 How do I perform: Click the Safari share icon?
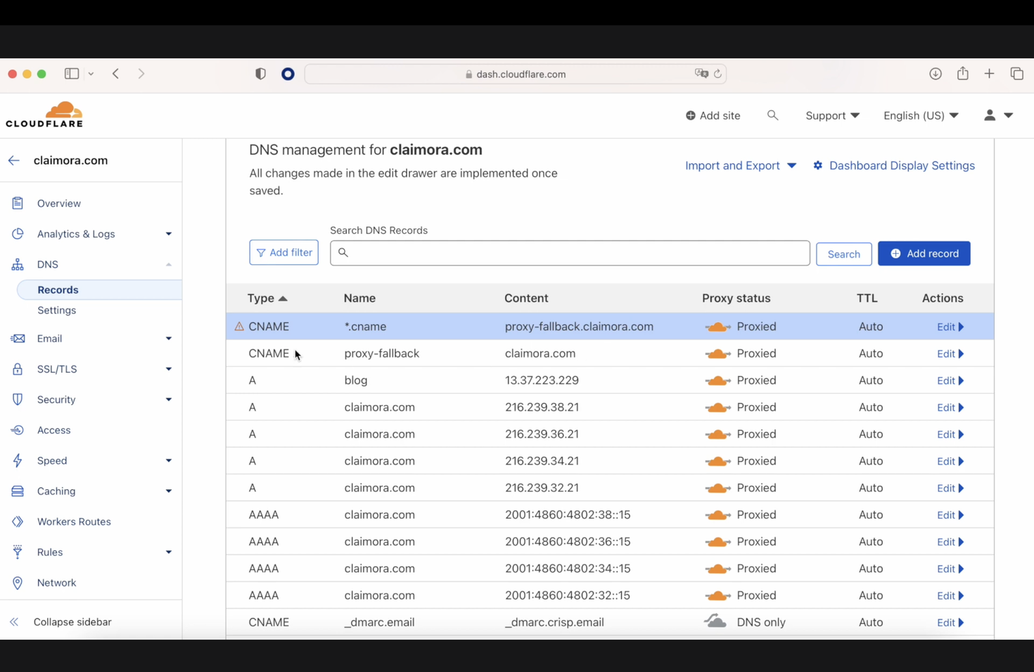coord(963,73)
